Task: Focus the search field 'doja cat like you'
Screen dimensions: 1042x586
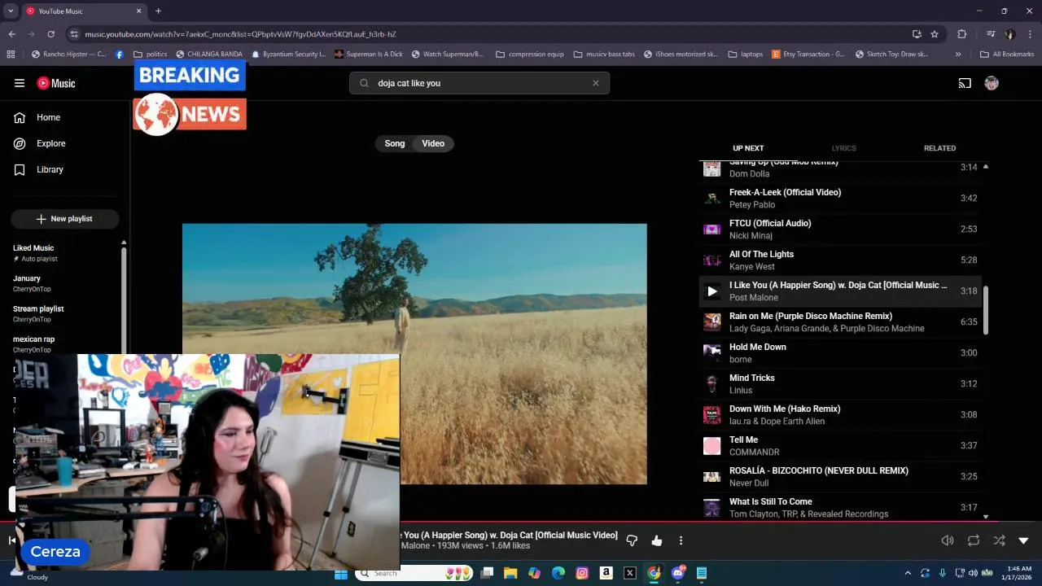Action: (x=480, y=83)
